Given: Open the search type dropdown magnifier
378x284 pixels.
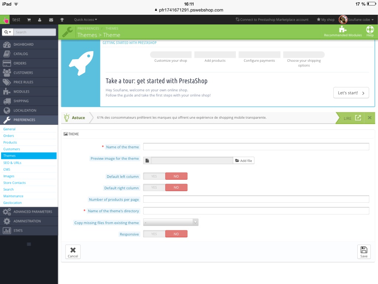Looking at the screenshot, I should 7,32.
